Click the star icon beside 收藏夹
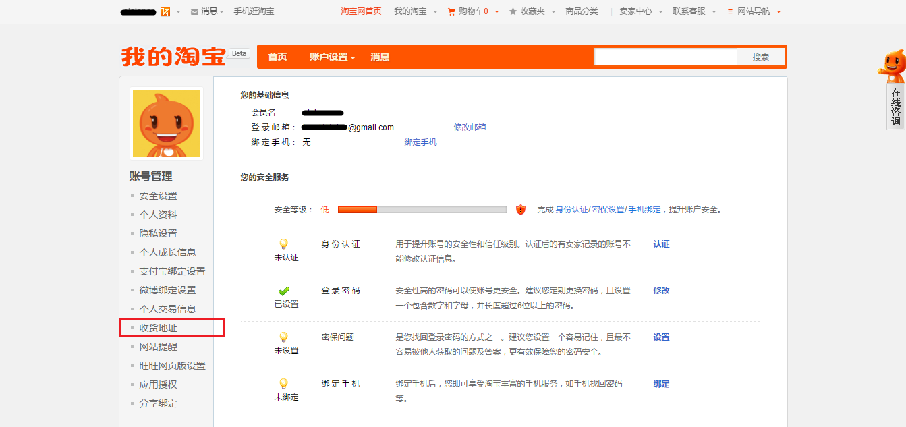 (x=513, y=11)
